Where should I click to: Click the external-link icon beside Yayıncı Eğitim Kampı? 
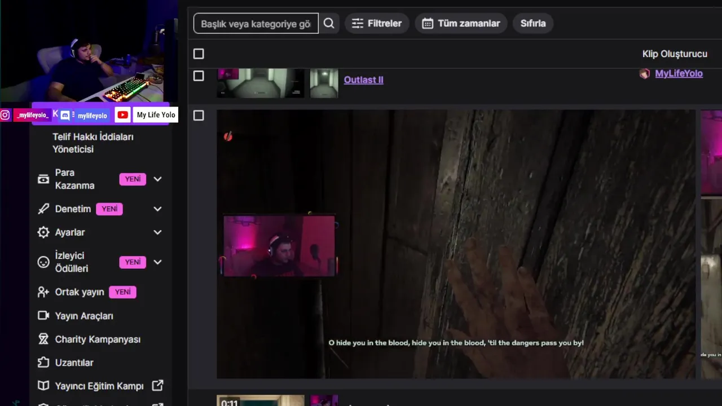coord(158,386)
